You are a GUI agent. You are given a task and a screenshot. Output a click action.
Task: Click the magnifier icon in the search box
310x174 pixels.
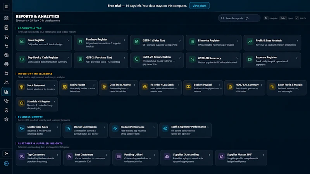pos(222,18)
